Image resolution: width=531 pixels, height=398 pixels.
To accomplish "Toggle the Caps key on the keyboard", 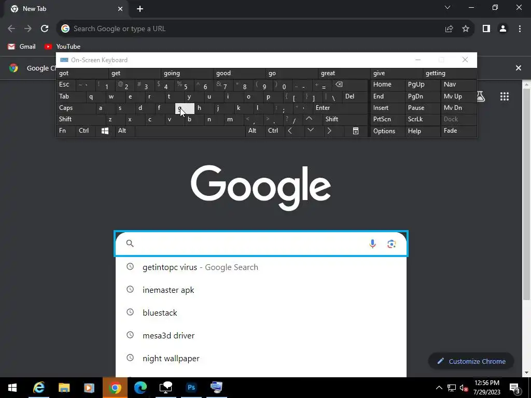I will (75, 108).
